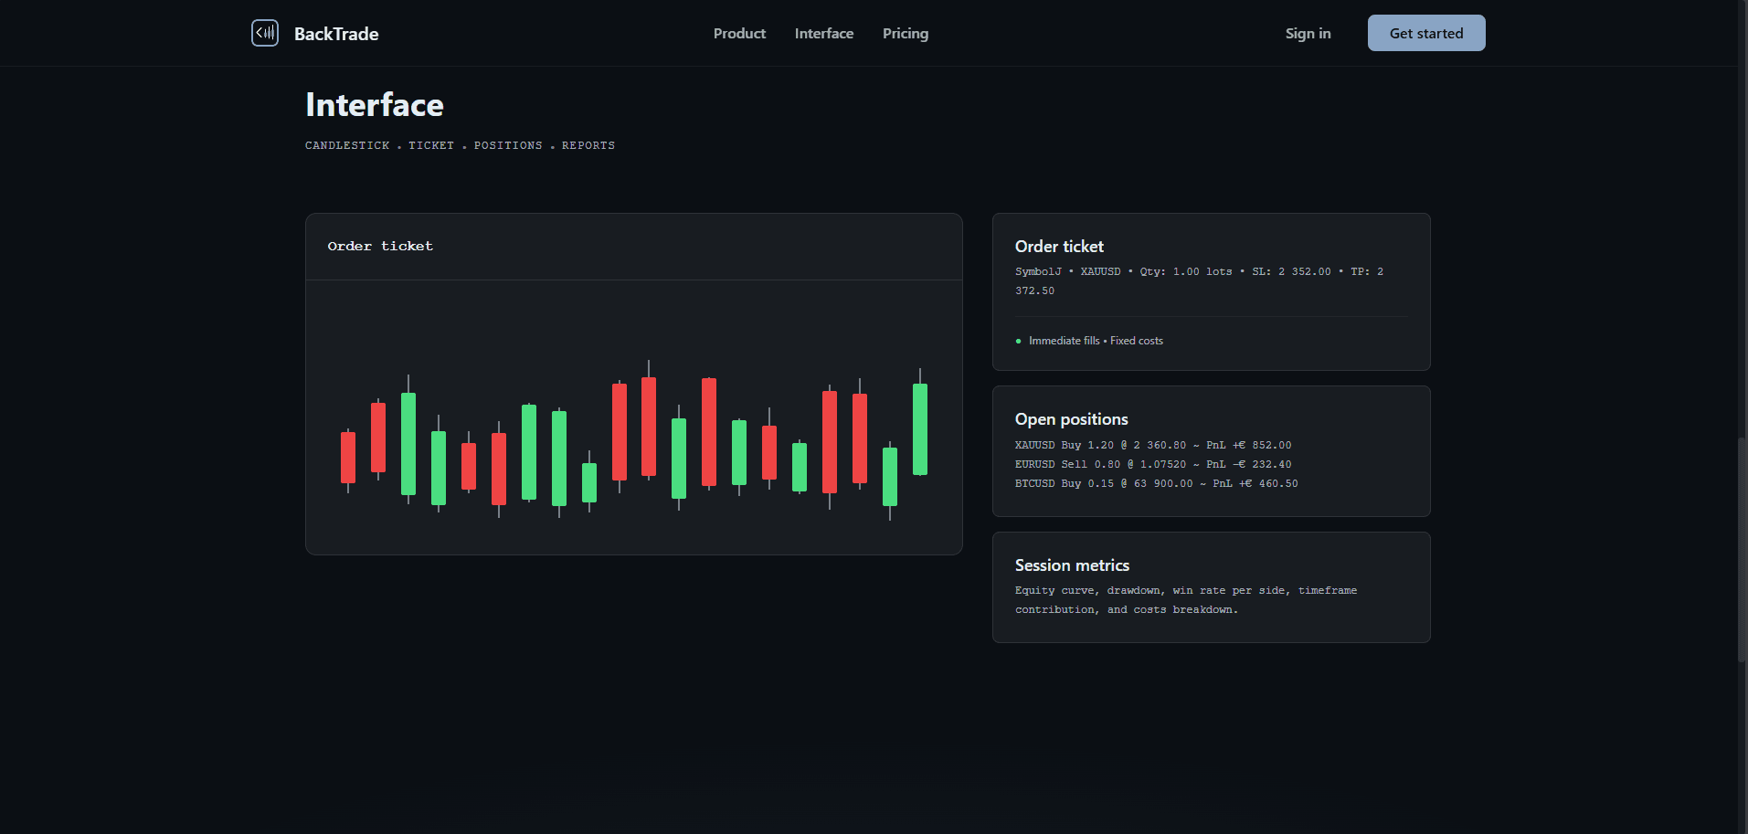The image size is (1748, 834).
Task: Select the BTCUSD Buy 0.15 position row
Action: point(1156,484)
